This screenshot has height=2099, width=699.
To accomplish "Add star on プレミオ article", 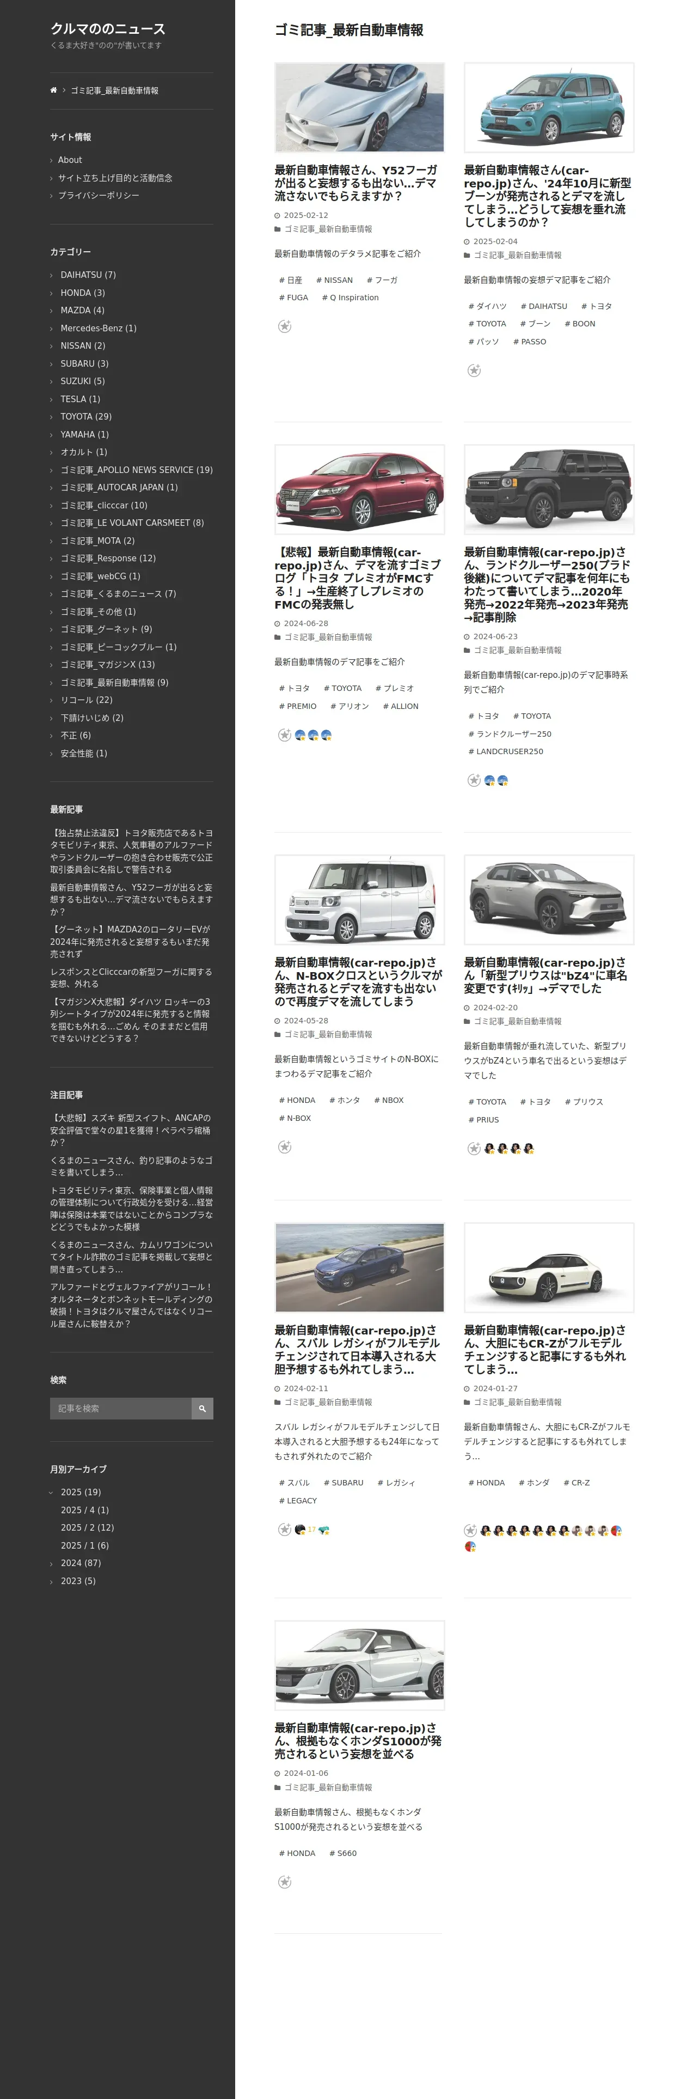I will coord(284,735).
